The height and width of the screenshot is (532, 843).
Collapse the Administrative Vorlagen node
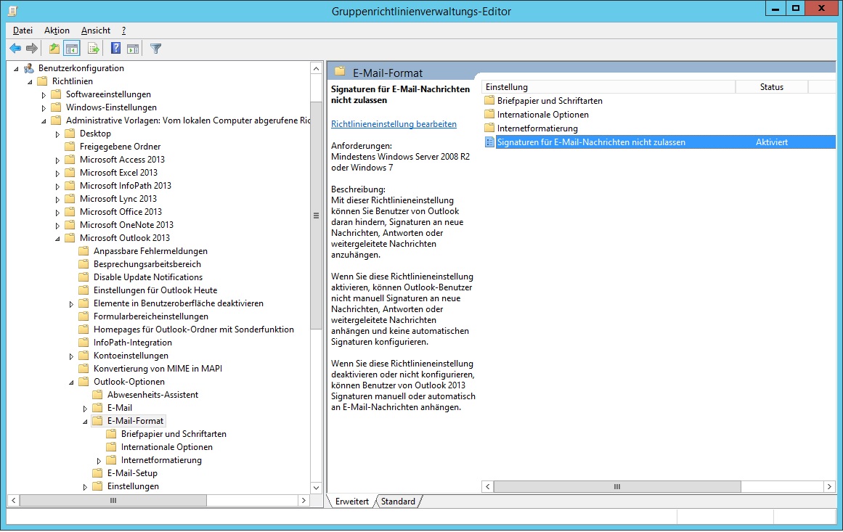tap(44, 121)
